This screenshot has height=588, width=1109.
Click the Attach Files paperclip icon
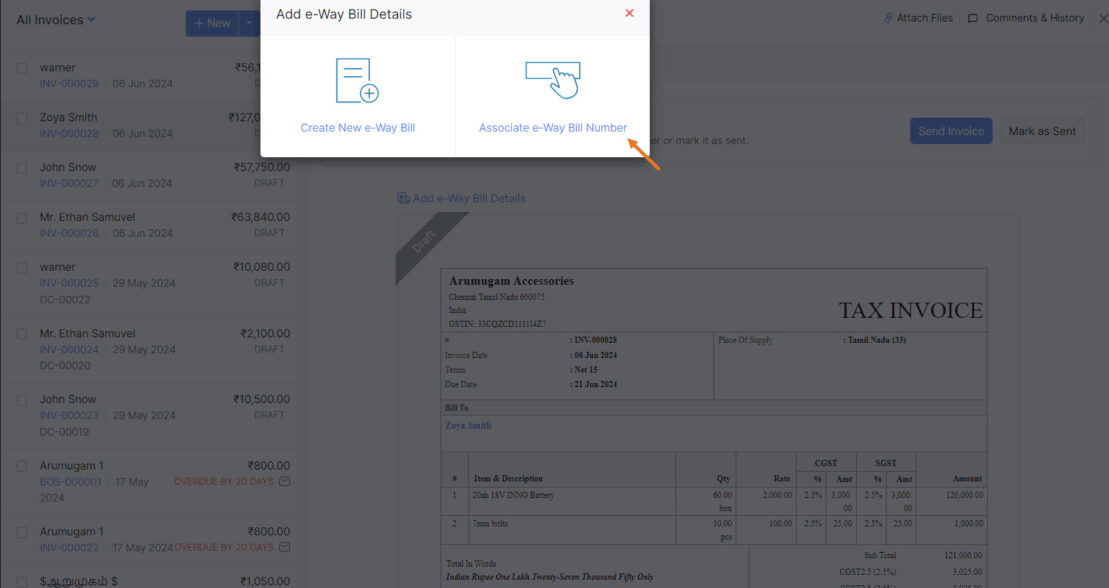coord(888,18)
